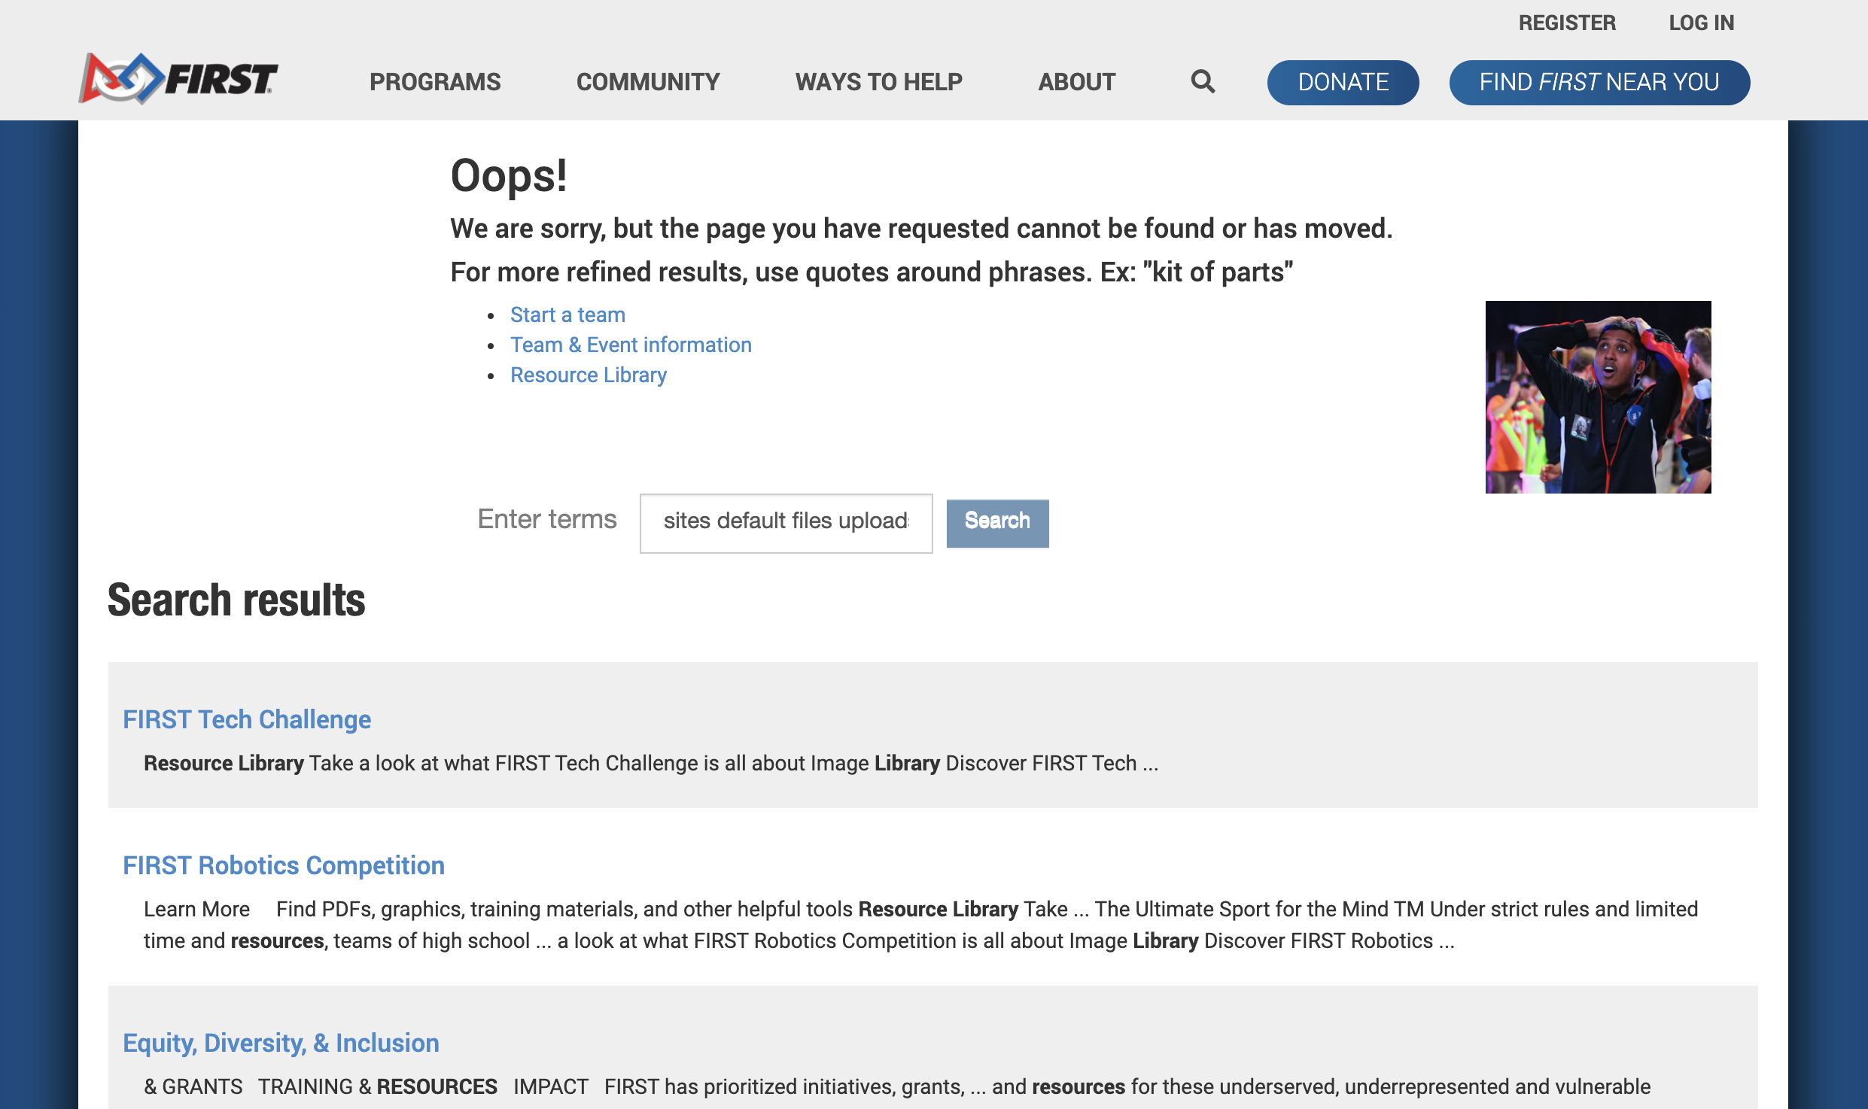Viewport: 1868px width, 1109px height.
Task: Open the COMMUNITY menu
Action: click(648, 81)
